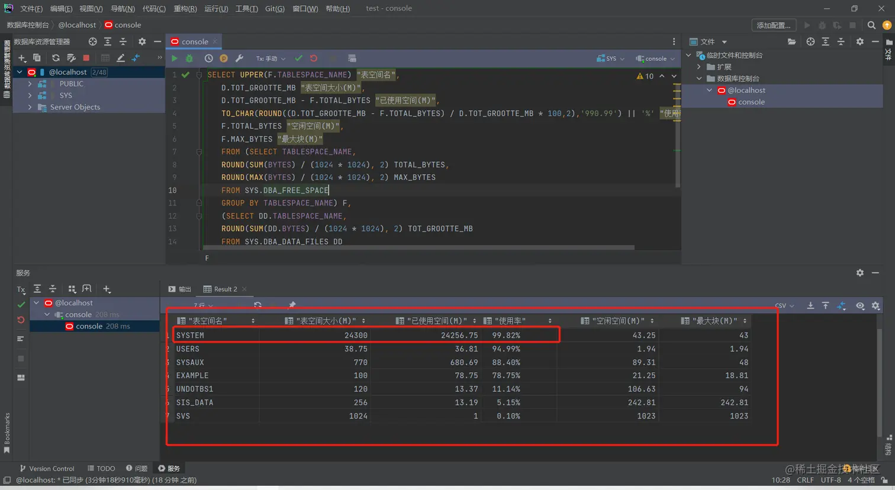895x490 pixels.
Task: Open the CSV export format dropdown
Action: click(784, 306)
